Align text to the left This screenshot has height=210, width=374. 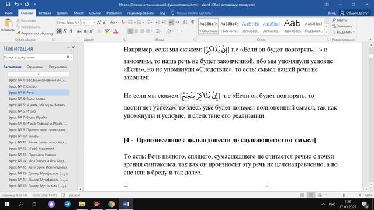click(x=130, y=31)
